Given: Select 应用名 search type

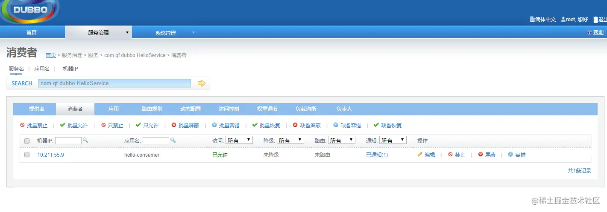Looking at the screenshot, I should pos(42,69).
